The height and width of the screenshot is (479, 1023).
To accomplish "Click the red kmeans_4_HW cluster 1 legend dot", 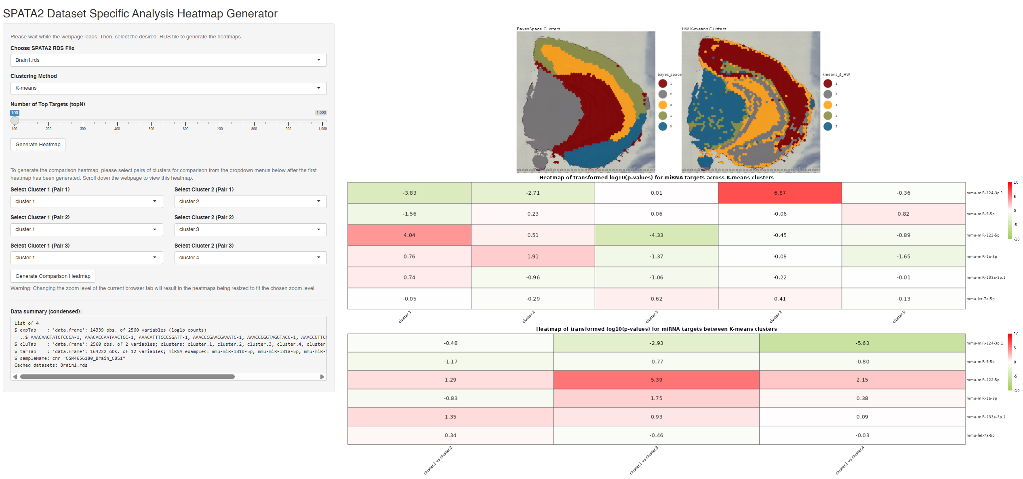I will point(828,84).
